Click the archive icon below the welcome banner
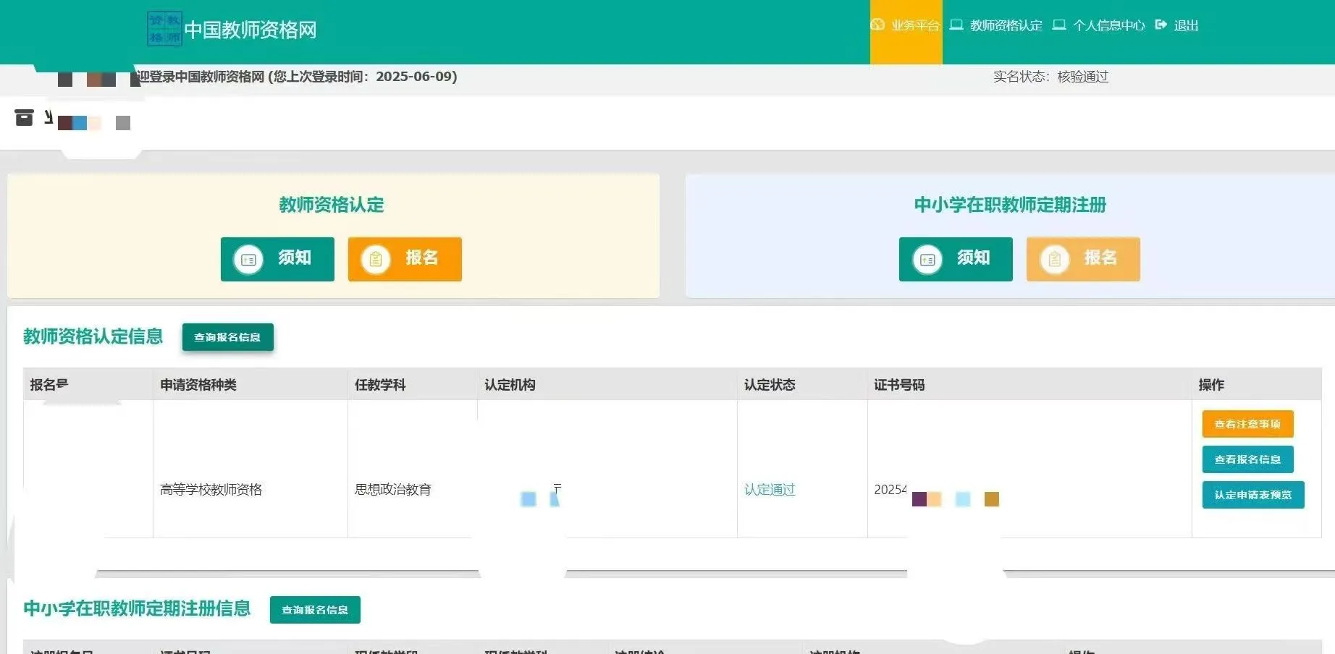This screenshot has width=1335, height=654. [x=24, y=117]
